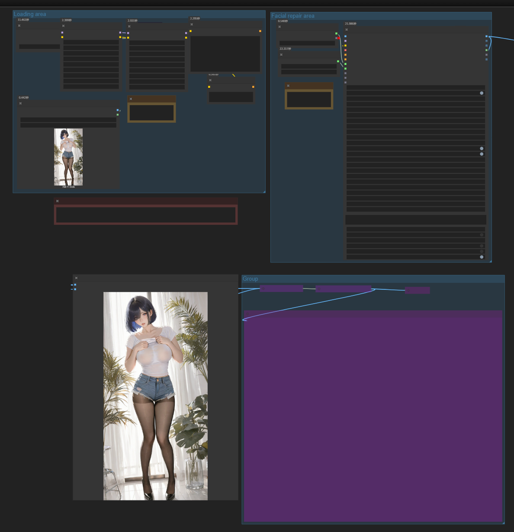Collapse the node labeled 2.931秒
The height and width of the screenshot is (532, 514).
click(129, 26)
